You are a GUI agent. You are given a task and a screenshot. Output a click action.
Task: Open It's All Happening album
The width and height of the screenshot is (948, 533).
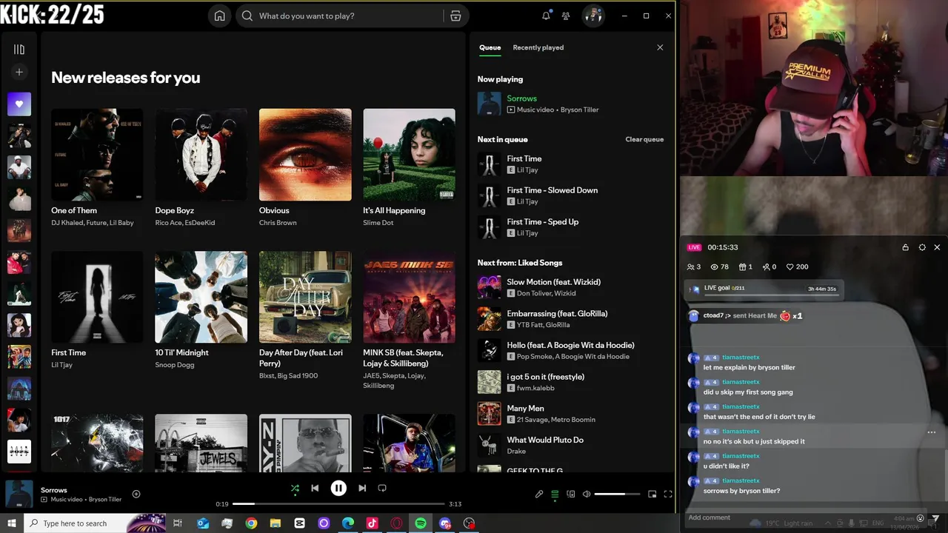click(x=409, y=155)
